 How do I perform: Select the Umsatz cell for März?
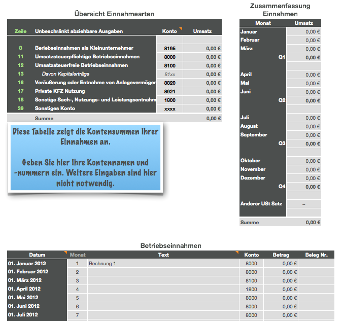303,49
